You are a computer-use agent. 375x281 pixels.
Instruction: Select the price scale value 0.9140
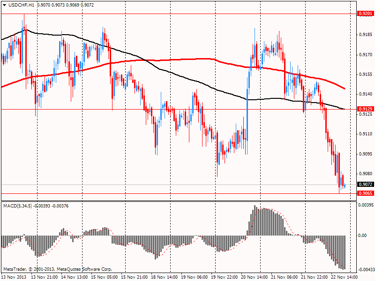(x=366, y=94)
